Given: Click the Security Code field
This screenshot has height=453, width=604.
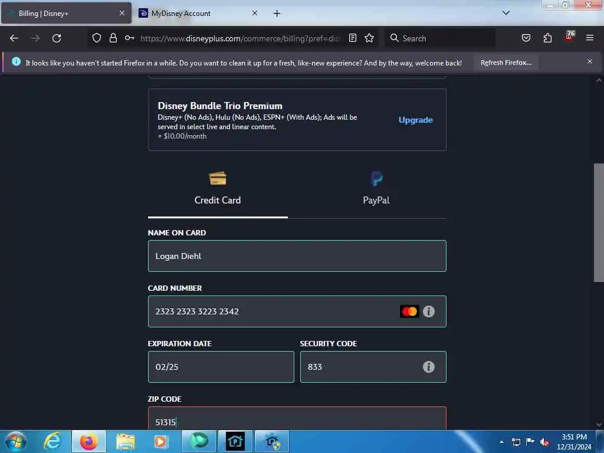Looking at the screenshot, I should [373, 367].
